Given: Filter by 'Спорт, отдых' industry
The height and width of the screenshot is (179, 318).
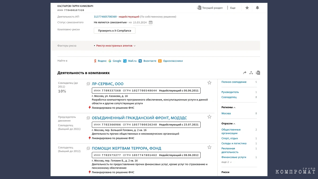Looking at the screenshot, I should 230,138.
